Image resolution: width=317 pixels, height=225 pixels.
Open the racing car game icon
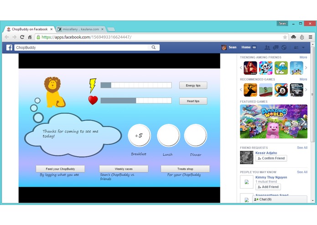(296, 90)
